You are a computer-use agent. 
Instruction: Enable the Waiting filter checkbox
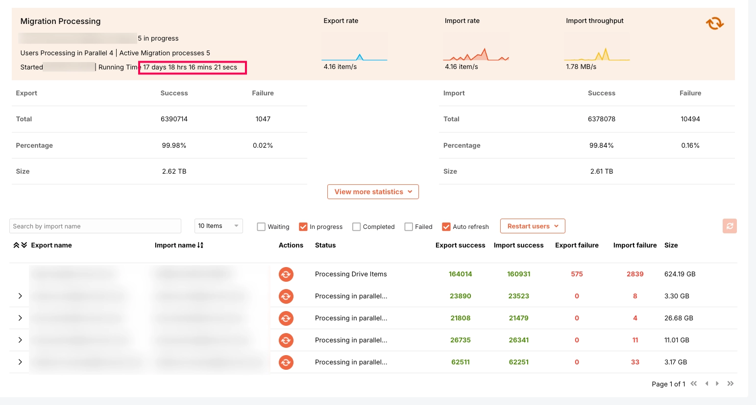[x=261, y=227]
